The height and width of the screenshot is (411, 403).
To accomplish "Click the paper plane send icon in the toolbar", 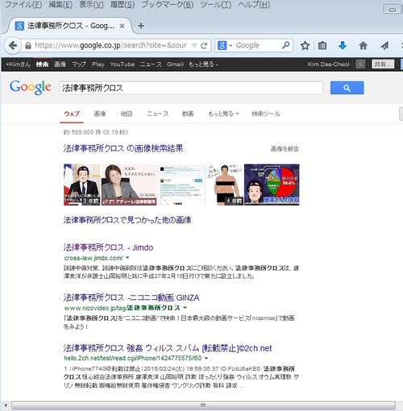I will pyautogui.click(x=384, y=45).
